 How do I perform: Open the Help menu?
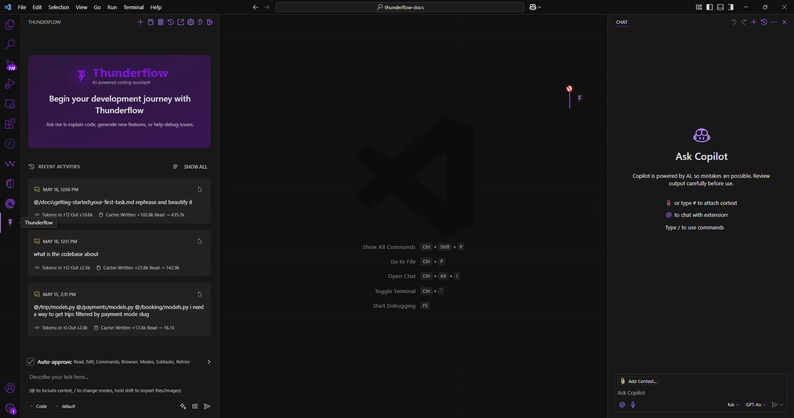click(156, 7)
